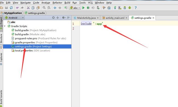Viewport: 178px width, 107px height.
Task: Select proguard-rules.pro file
Action: [x=39, y=38]
